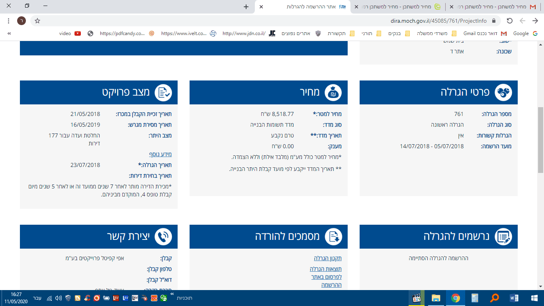The image size is (544, 306).
Task: Switch to the middle מחיר למשתכן tab
Action: coord(398,7)
